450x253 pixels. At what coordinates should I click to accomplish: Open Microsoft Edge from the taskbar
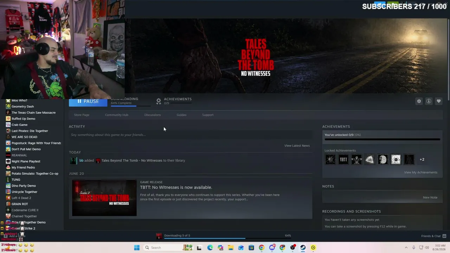click(x=210, y=248)
